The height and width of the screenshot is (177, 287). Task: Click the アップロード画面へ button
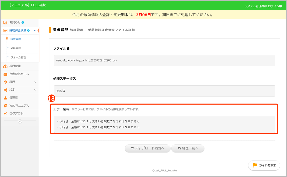(x=147, y=148)
